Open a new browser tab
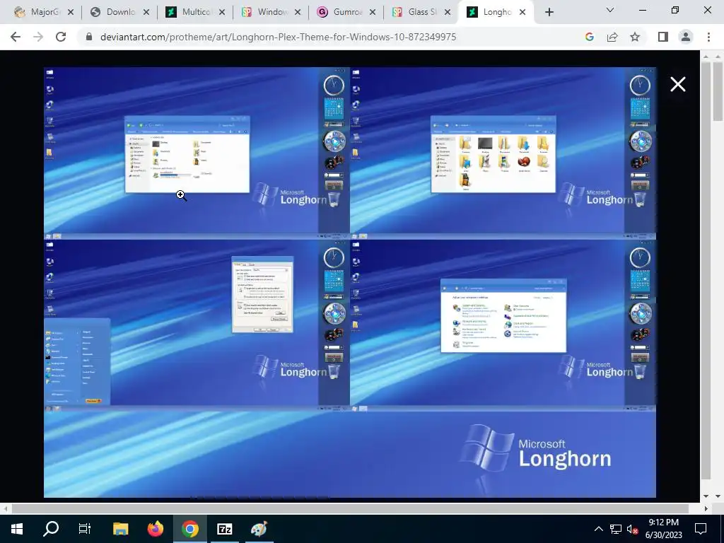Screen dimensions: 724x543 pos(549,12)
